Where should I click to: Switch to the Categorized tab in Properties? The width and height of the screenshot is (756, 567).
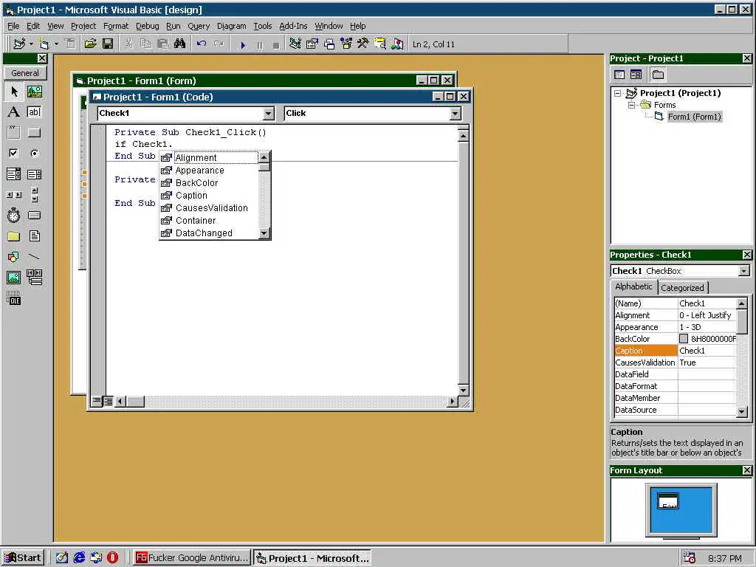(682, 288)
